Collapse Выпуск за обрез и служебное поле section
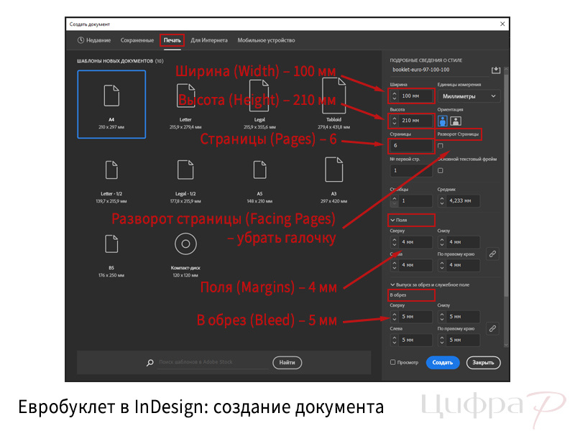575x431 pixels. [392, 284]
